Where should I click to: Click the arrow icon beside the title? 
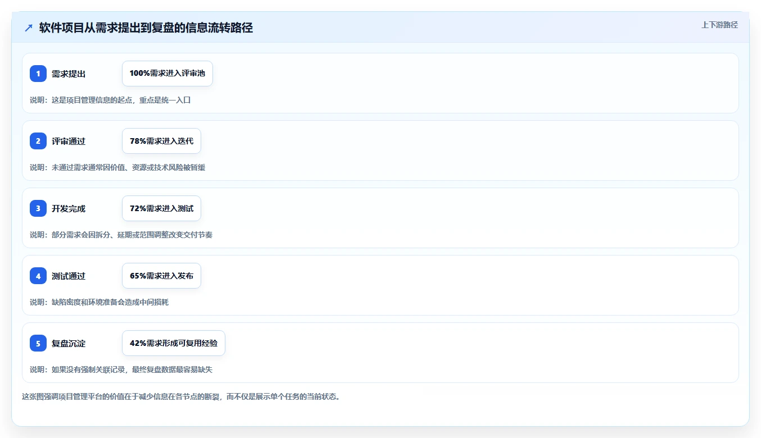[29, 28]
